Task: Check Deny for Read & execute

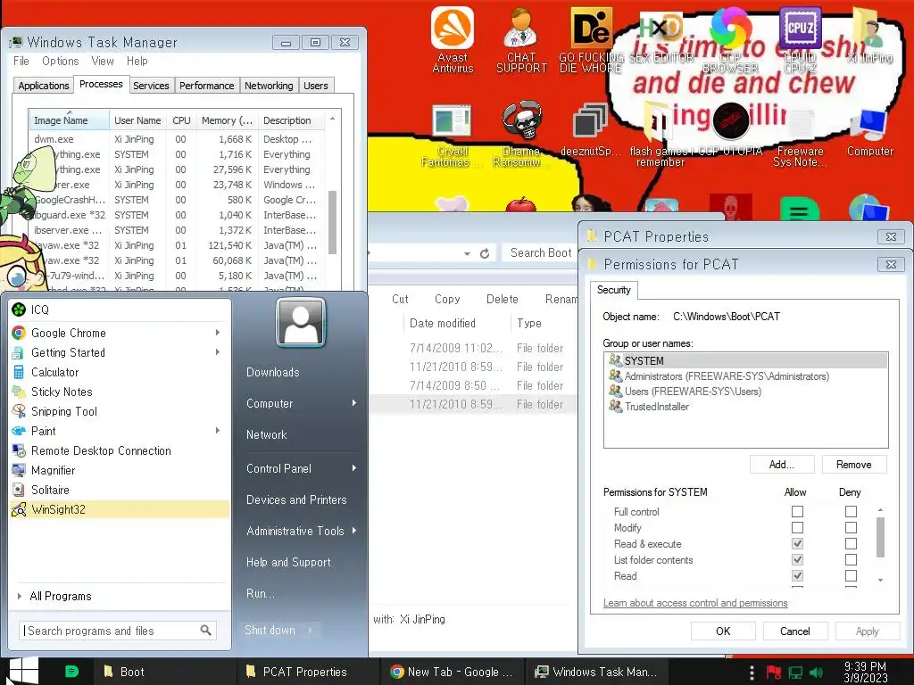Action: point(851,543)
